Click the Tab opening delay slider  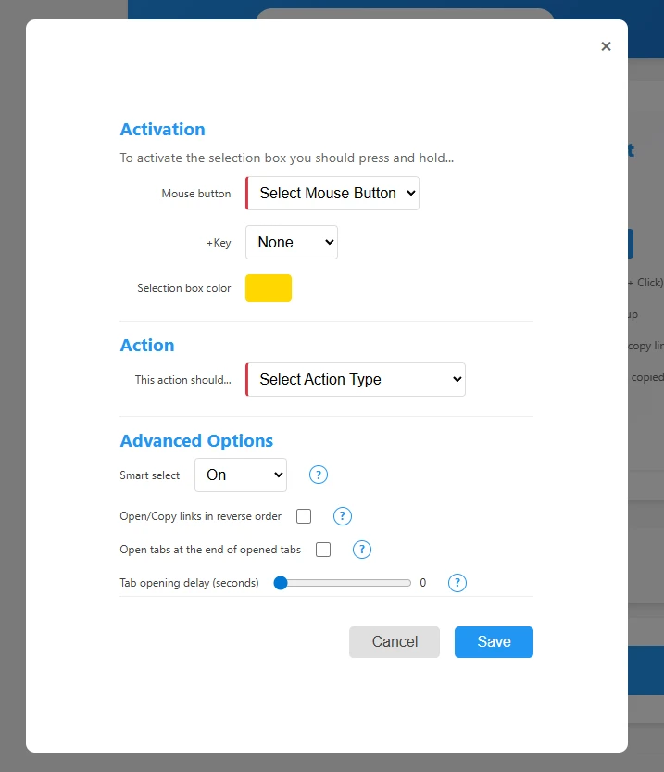coord(345,583)
